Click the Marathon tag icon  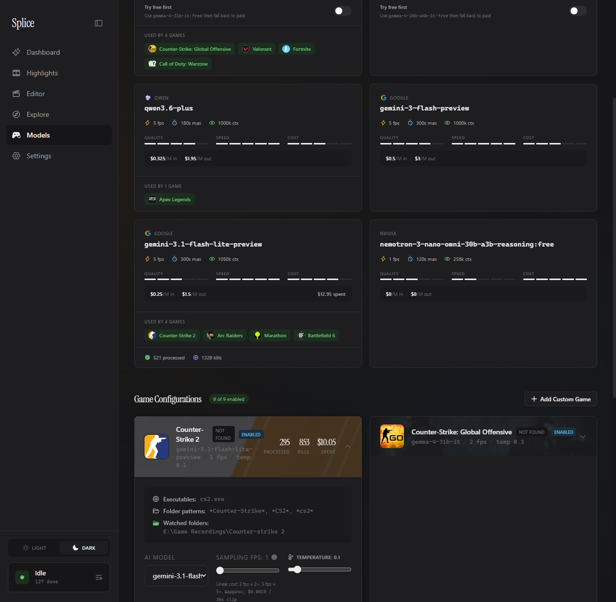coord(257,335)
